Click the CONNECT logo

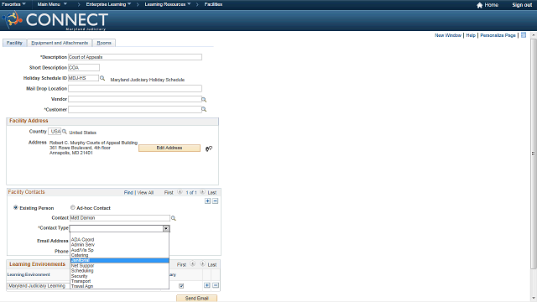point(55,20)
